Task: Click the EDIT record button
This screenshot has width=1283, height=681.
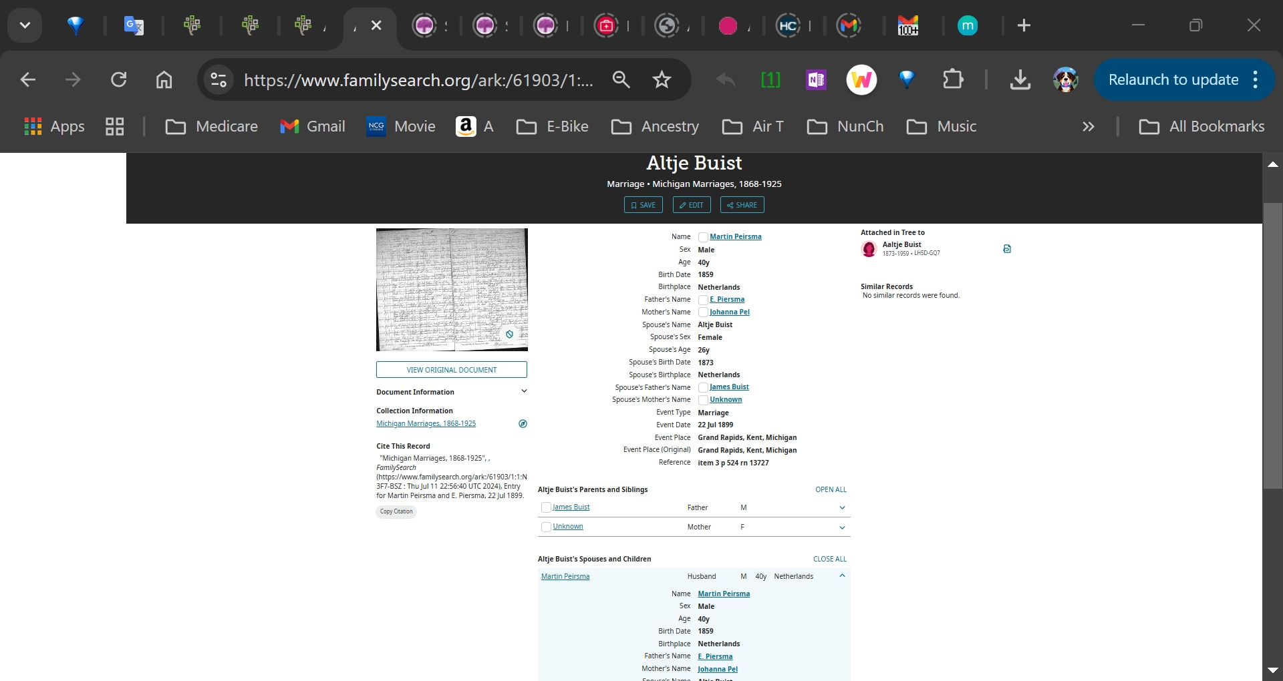Action: pyautogui.click(x=692, y=205)
